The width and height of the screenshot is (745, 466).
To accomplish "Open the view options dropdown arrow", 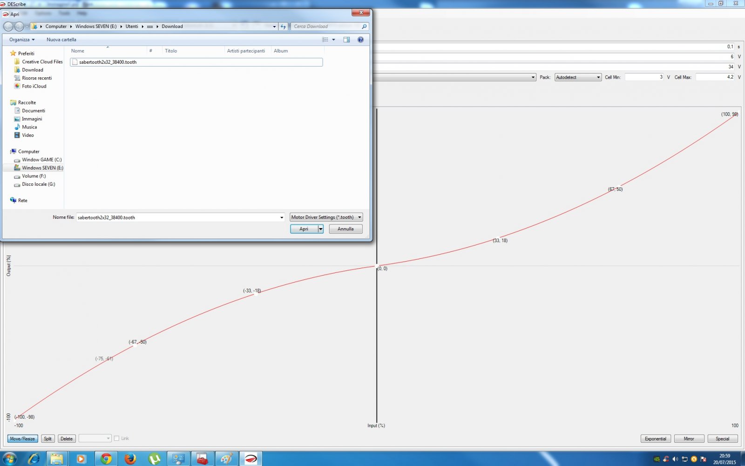I will (x=333, y=40).
